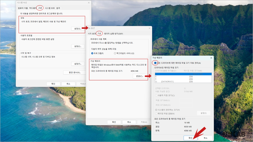Select the F: drive row
253x142 pixels.
pos(183,79)
